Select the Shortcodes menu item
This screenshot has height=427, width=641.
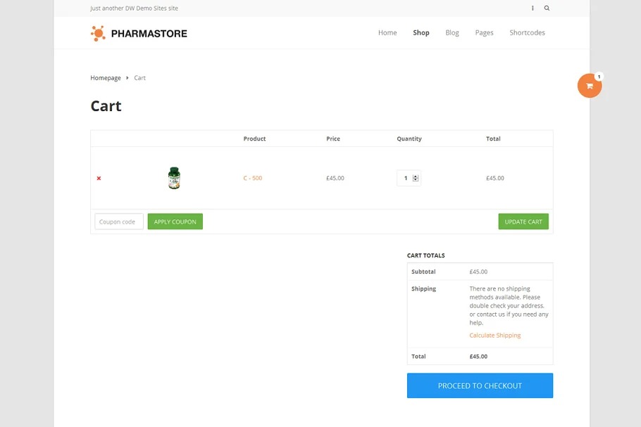[x=527, y=33]
